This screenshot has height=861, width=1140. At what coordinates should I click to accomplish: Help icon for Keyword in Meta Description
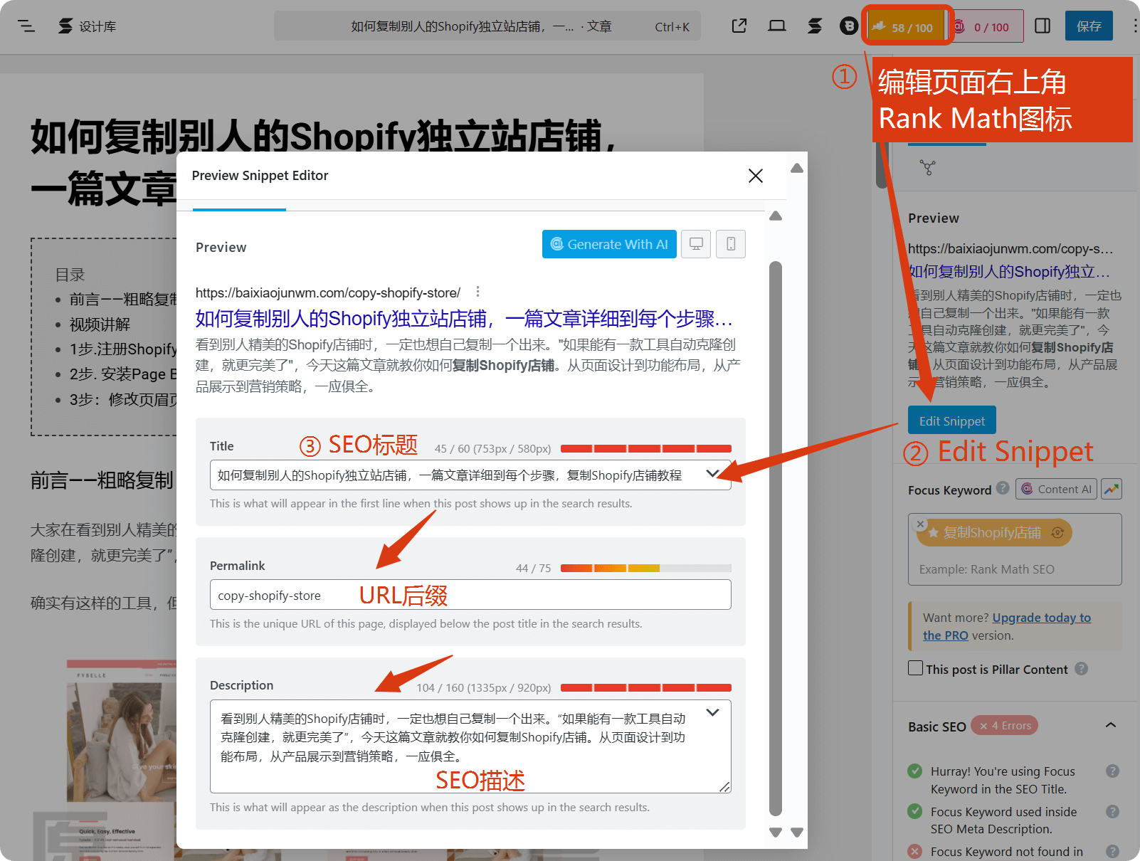tap(1113, 811)
